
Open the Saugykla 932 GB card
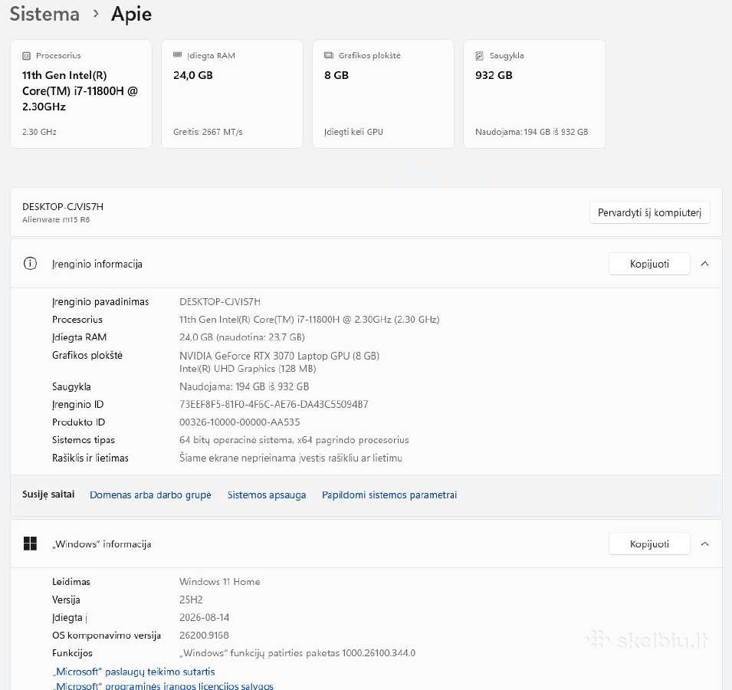pos(534,94)
